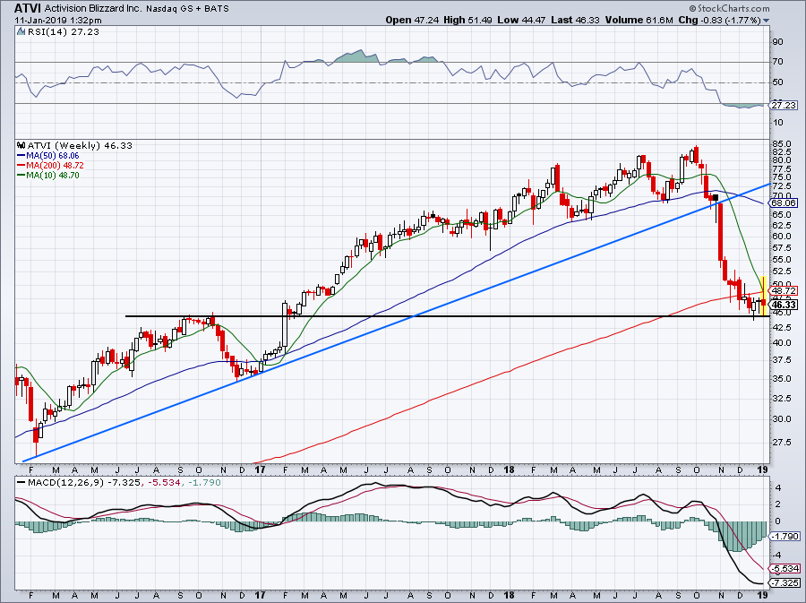Click the Open 47.24 value
The width and height of the screenshot is (806, 603).
[x=412, y=20]
